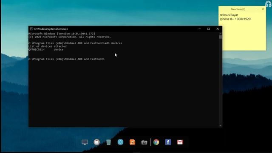This screenshot has height=153, width=272.
Task: Click the cmd scrollbar up arrow
Action: coord(221,34)
